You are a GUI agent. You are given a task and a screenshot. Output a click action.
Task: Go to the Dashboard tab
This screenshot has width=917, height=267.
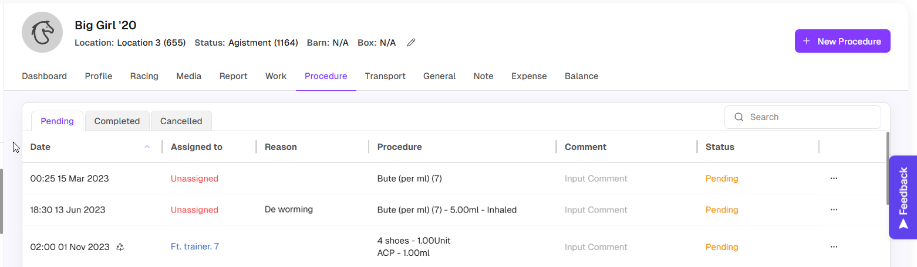click(x=44, y=76)
